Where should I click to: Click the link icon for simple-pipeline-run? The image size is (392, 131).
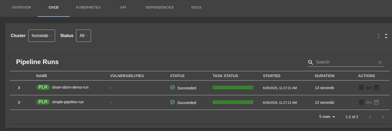point(369,102)
